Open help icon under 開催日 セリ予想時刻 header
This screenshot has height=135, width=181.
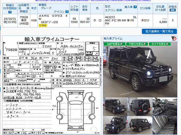10,12
